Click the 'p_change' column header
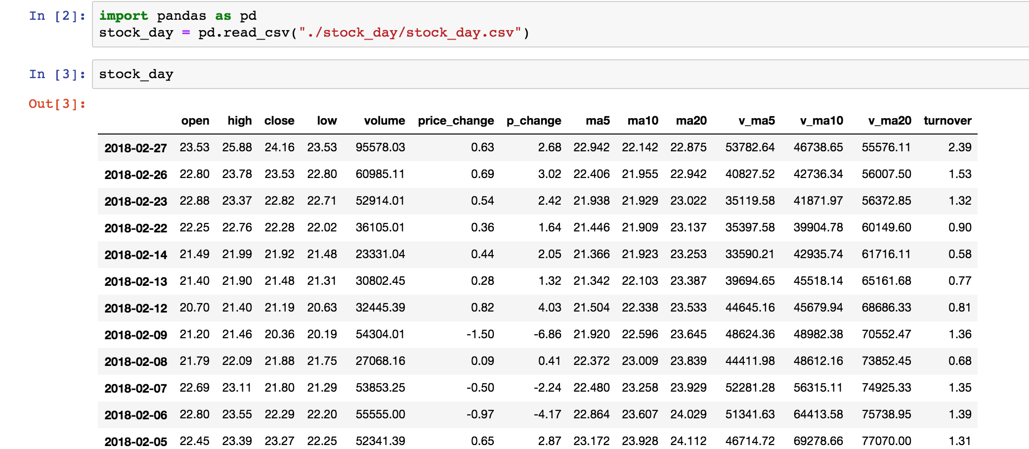 pos(534,121)
